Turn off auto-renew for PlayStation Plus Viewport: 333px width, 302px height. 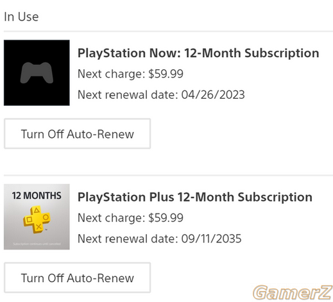tap(78, 278)
